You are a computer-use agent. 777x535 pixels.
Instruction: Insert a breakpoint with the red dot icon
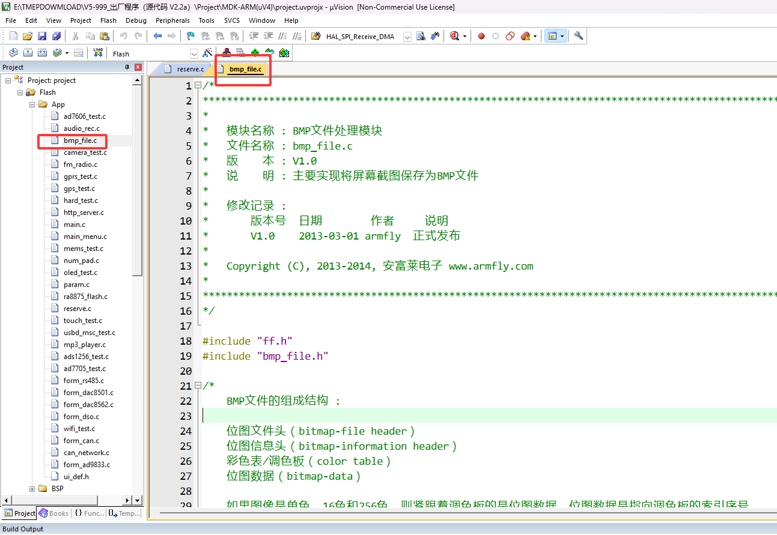481,36
